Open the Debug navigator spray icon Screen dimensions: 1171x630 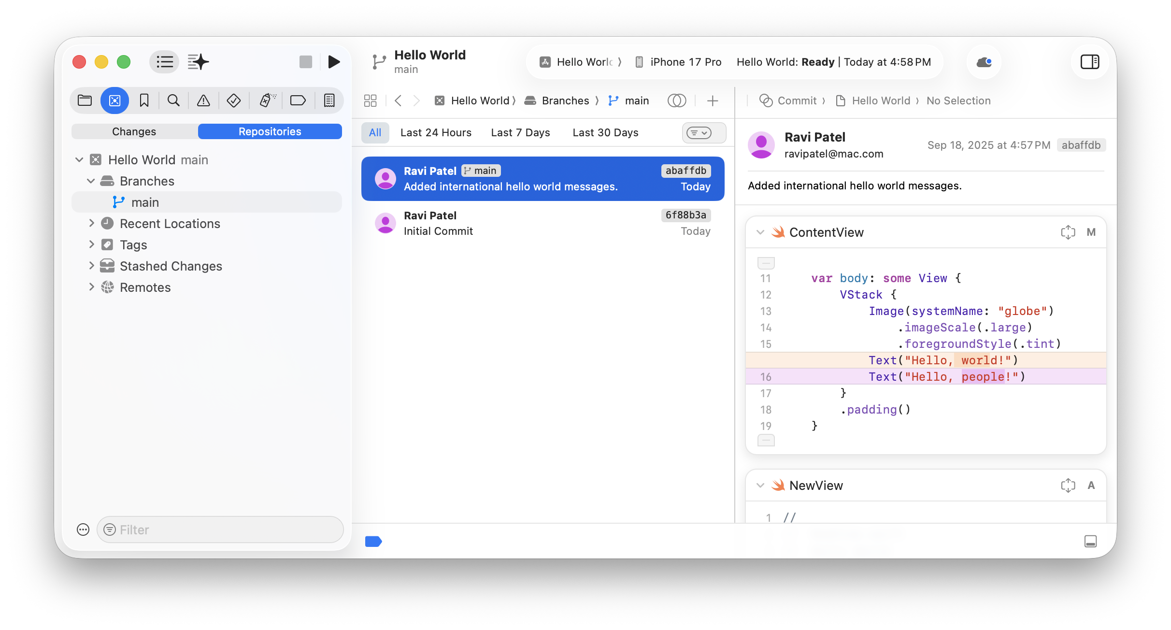(267, 100)
